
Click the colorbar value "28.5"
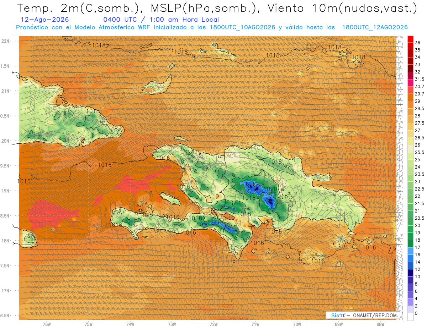420,108
